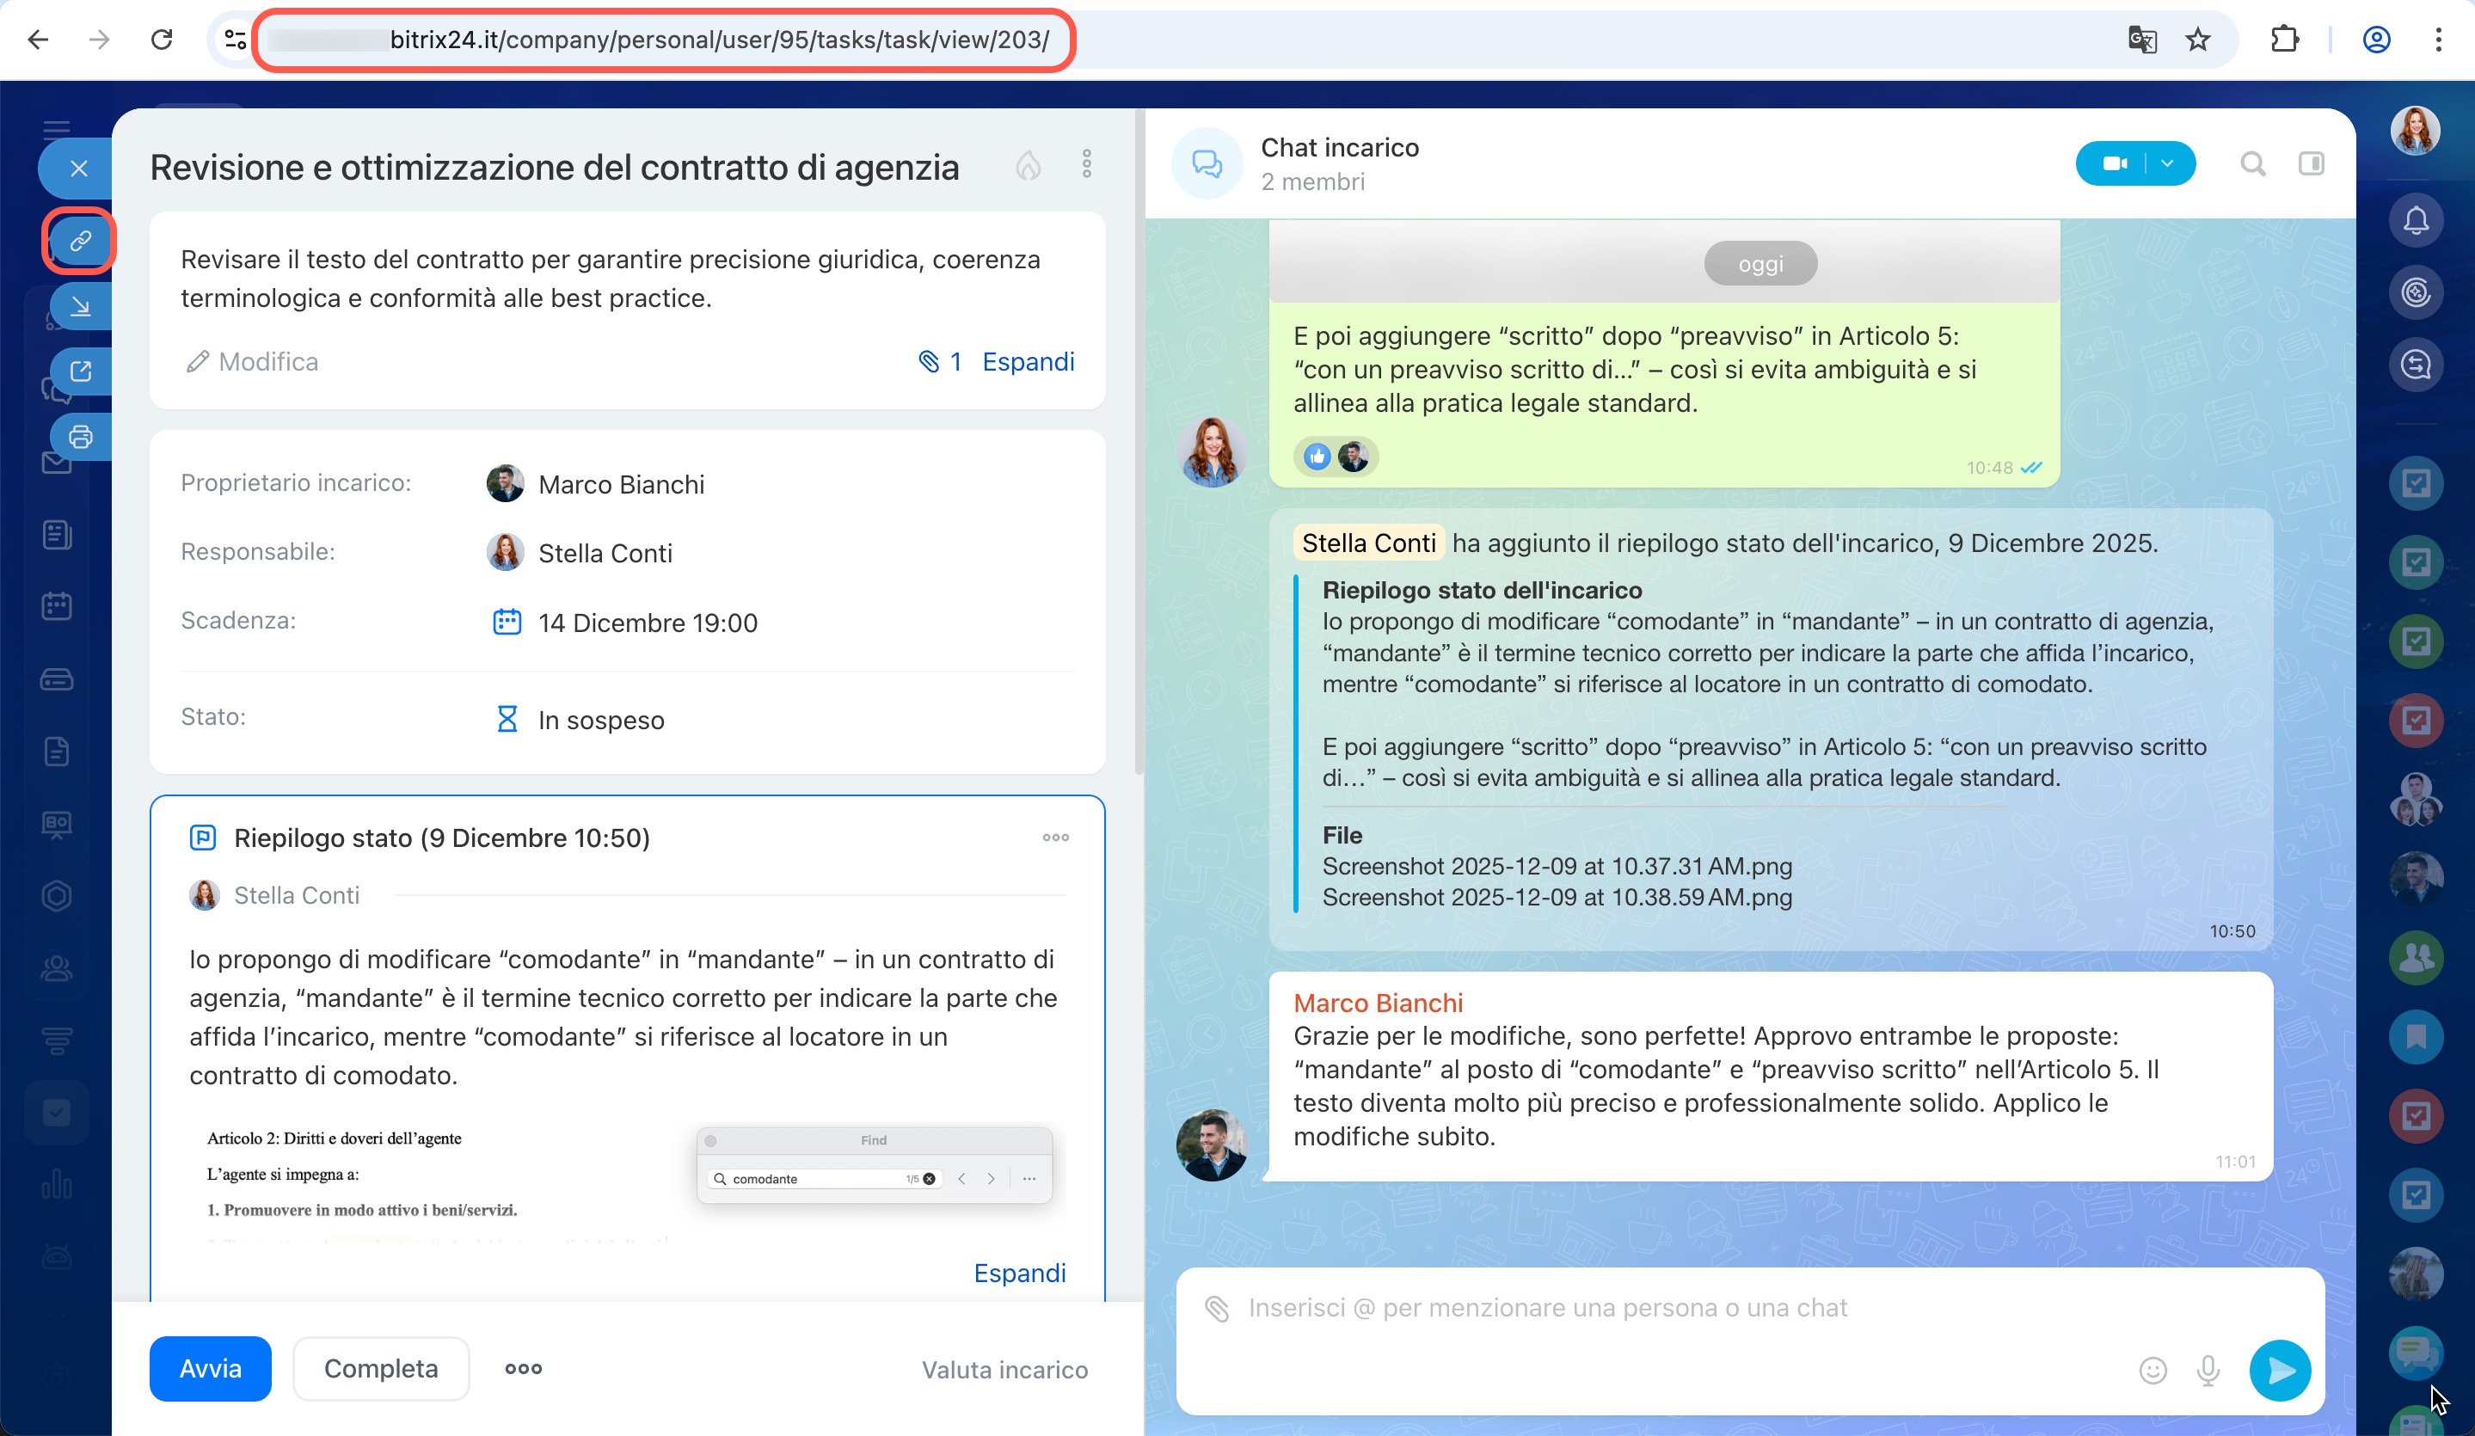Click the print task icon
The height and width of the screenshot is (1436, 2475).
point(81,437)
